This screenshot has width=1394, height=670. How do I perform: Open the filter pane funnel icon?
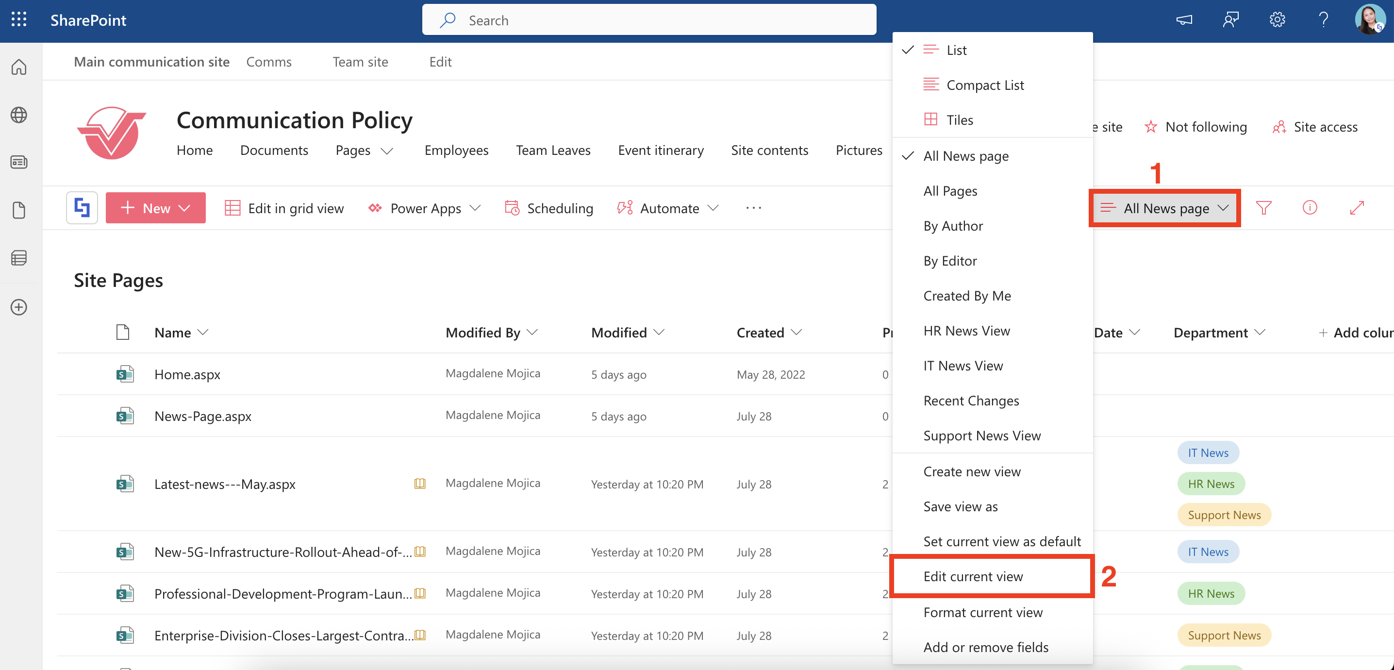[x=1263, y=208]
